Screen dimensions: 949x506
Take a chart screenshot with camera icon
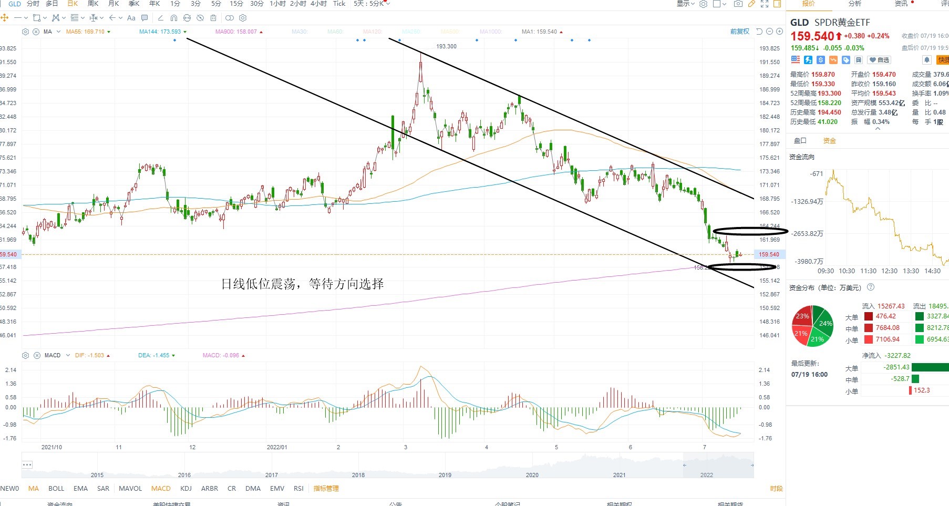[x=738, y=4]
